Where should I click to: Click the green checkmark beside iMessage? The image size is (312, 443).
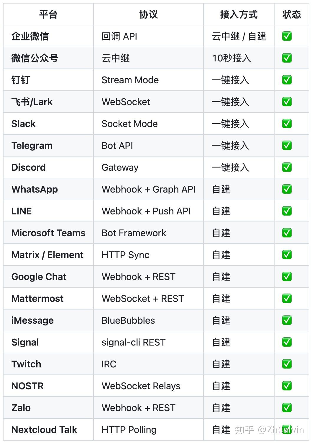click(x=287, y=320)
